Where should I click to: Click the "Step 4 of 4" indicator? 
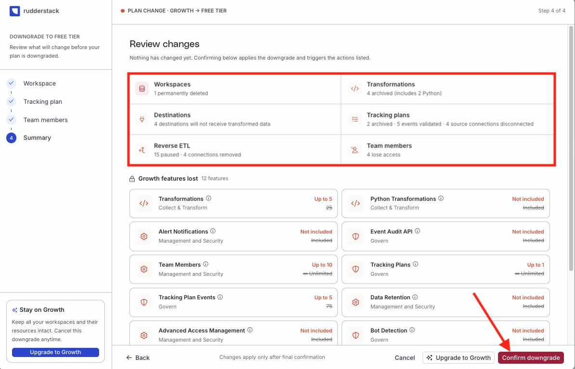point(551,11)
